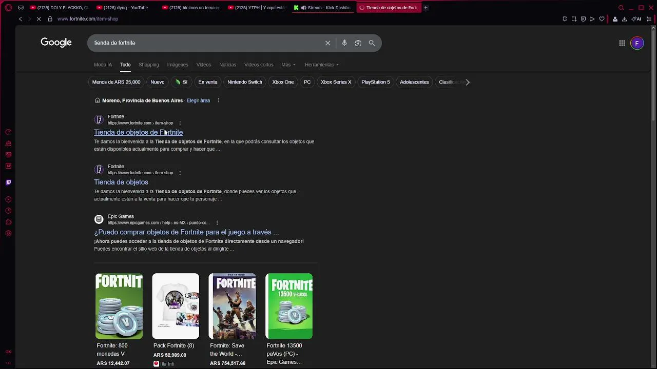The width and height of the screenshot is (657, 369).
Task: Toggle the Adolescentes filter chip
Action: pos(414,82)
